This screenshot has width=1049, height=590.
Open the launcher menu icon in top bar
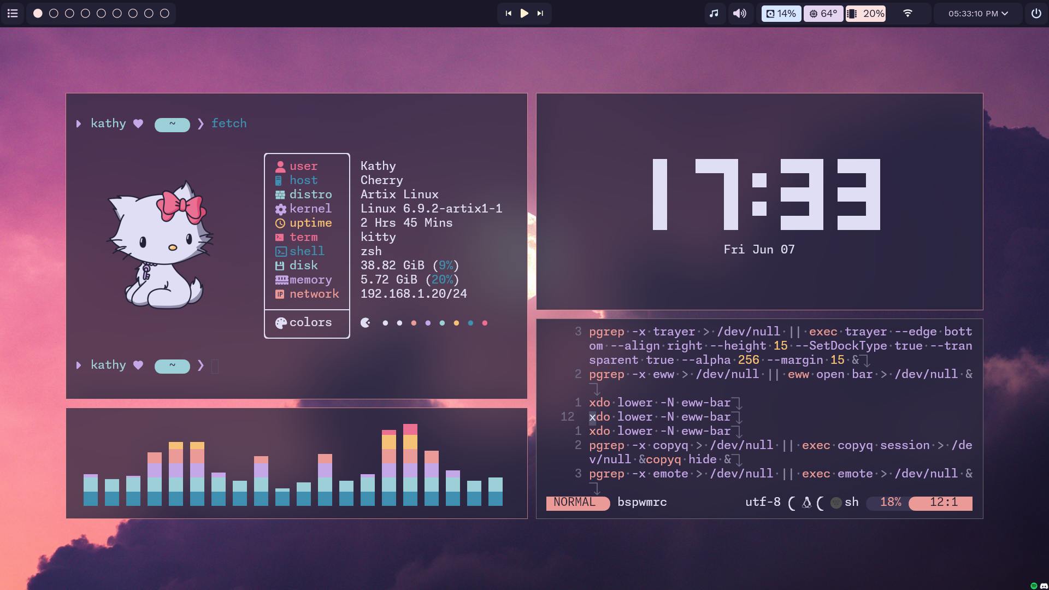pyautogui.click(x=13, y=13)
